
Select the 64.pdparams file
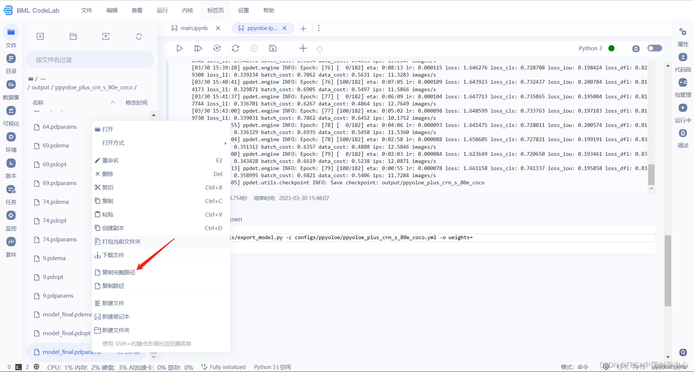pos(59,127)
